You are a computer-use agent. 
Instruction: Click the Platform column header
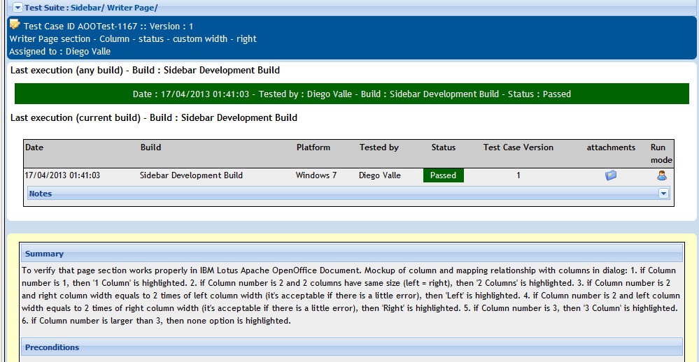pyautogui.click(x=313, y=147)
